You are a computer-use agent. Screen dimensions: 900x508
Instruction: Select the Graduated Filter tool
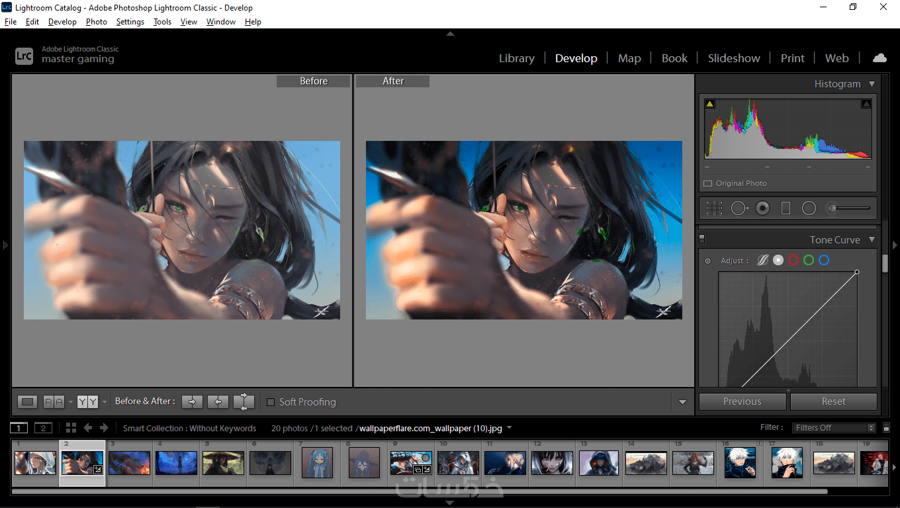coord(786,208)
